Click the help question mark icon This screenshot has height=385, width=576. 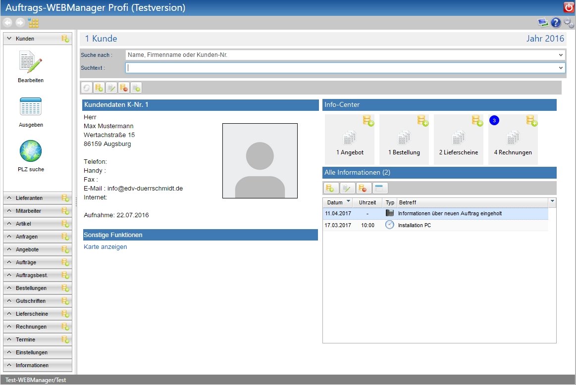click(x=556, y=23)
